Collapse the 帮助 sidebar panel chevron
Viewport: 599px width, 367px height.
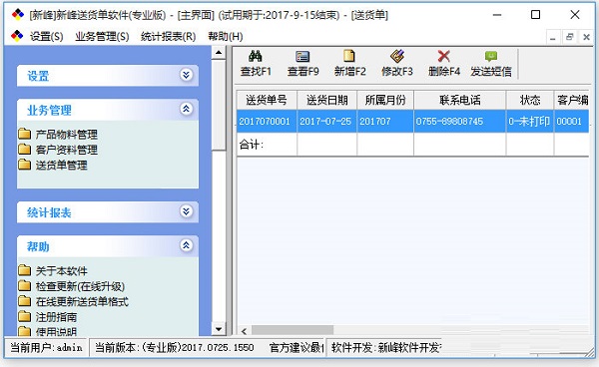[186, 245]
